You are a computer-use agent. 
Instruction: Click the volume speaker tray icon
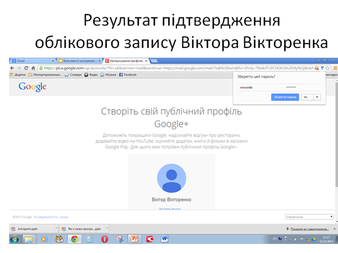(x=296, y=239)
